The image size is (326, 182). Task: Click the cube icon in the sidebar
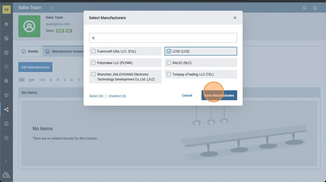click(x=6, y=95)
